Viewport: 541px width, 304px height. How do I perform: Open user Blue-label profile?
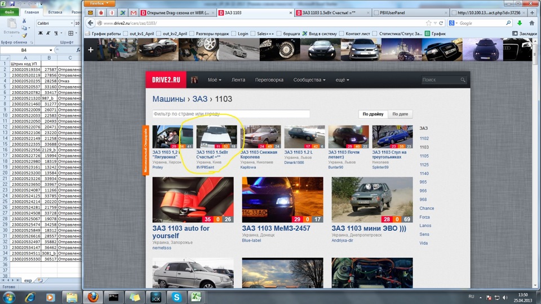click(x=251, y=240)
